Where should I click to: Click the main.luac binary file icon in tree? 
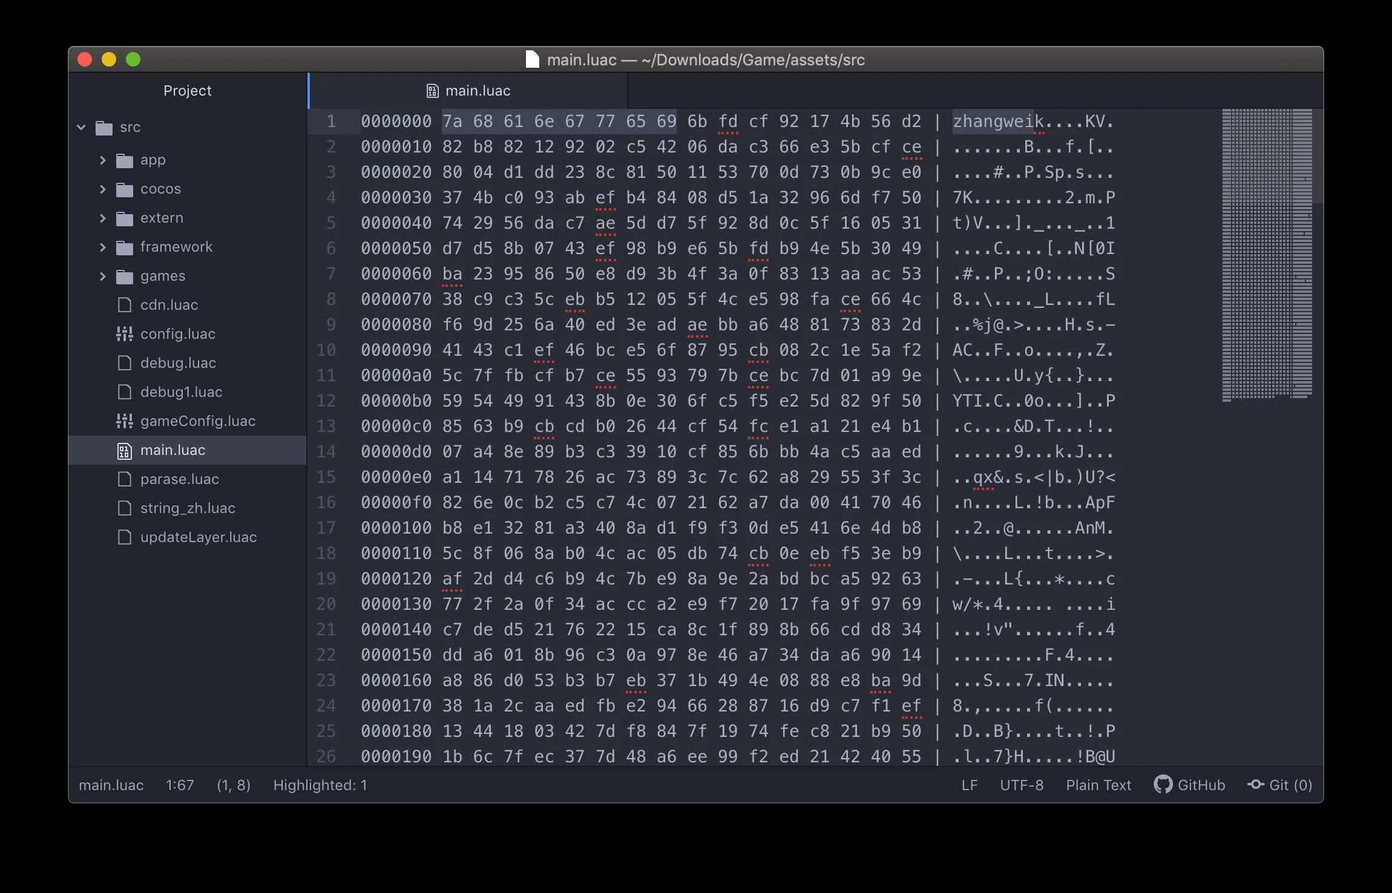[x=125, y=451]
